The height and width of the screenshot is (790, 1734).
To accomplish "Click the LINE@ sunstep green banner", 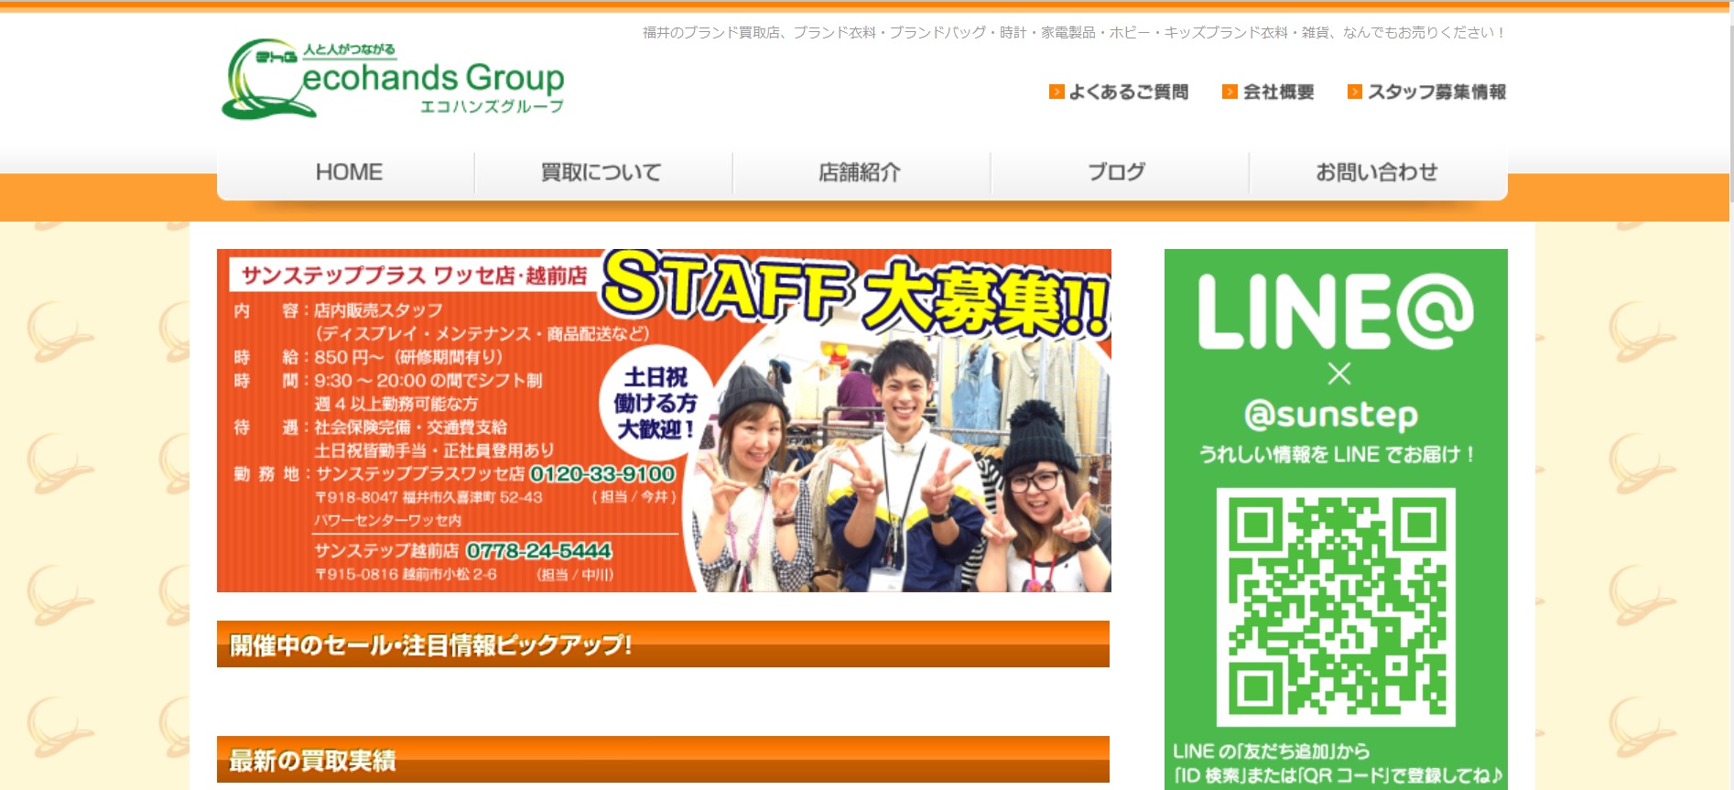I will (1336, 519).
